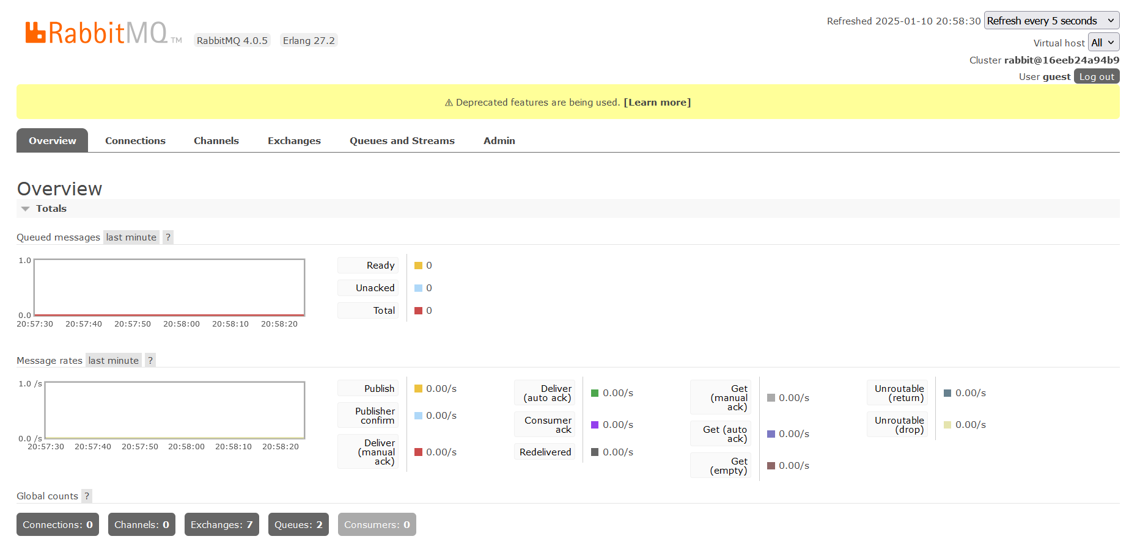Toggle the Publisher confirm rate legend

click(369, 416)
